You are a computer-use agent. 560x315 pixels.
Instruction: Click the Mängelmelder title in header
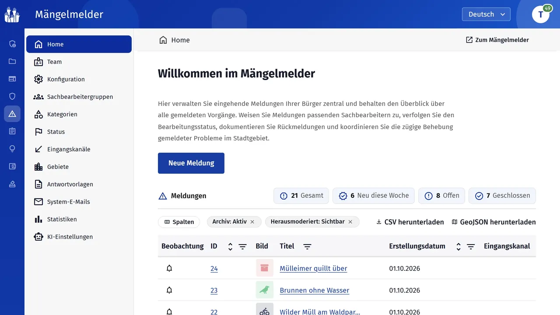point(69,14)
